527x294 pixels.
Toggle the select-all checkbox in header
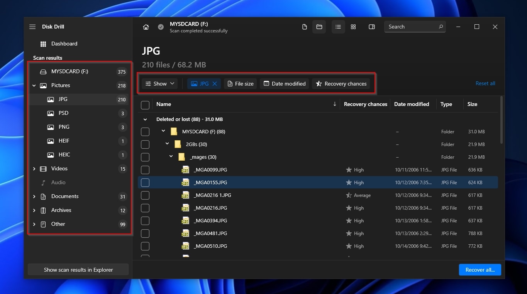145,105
